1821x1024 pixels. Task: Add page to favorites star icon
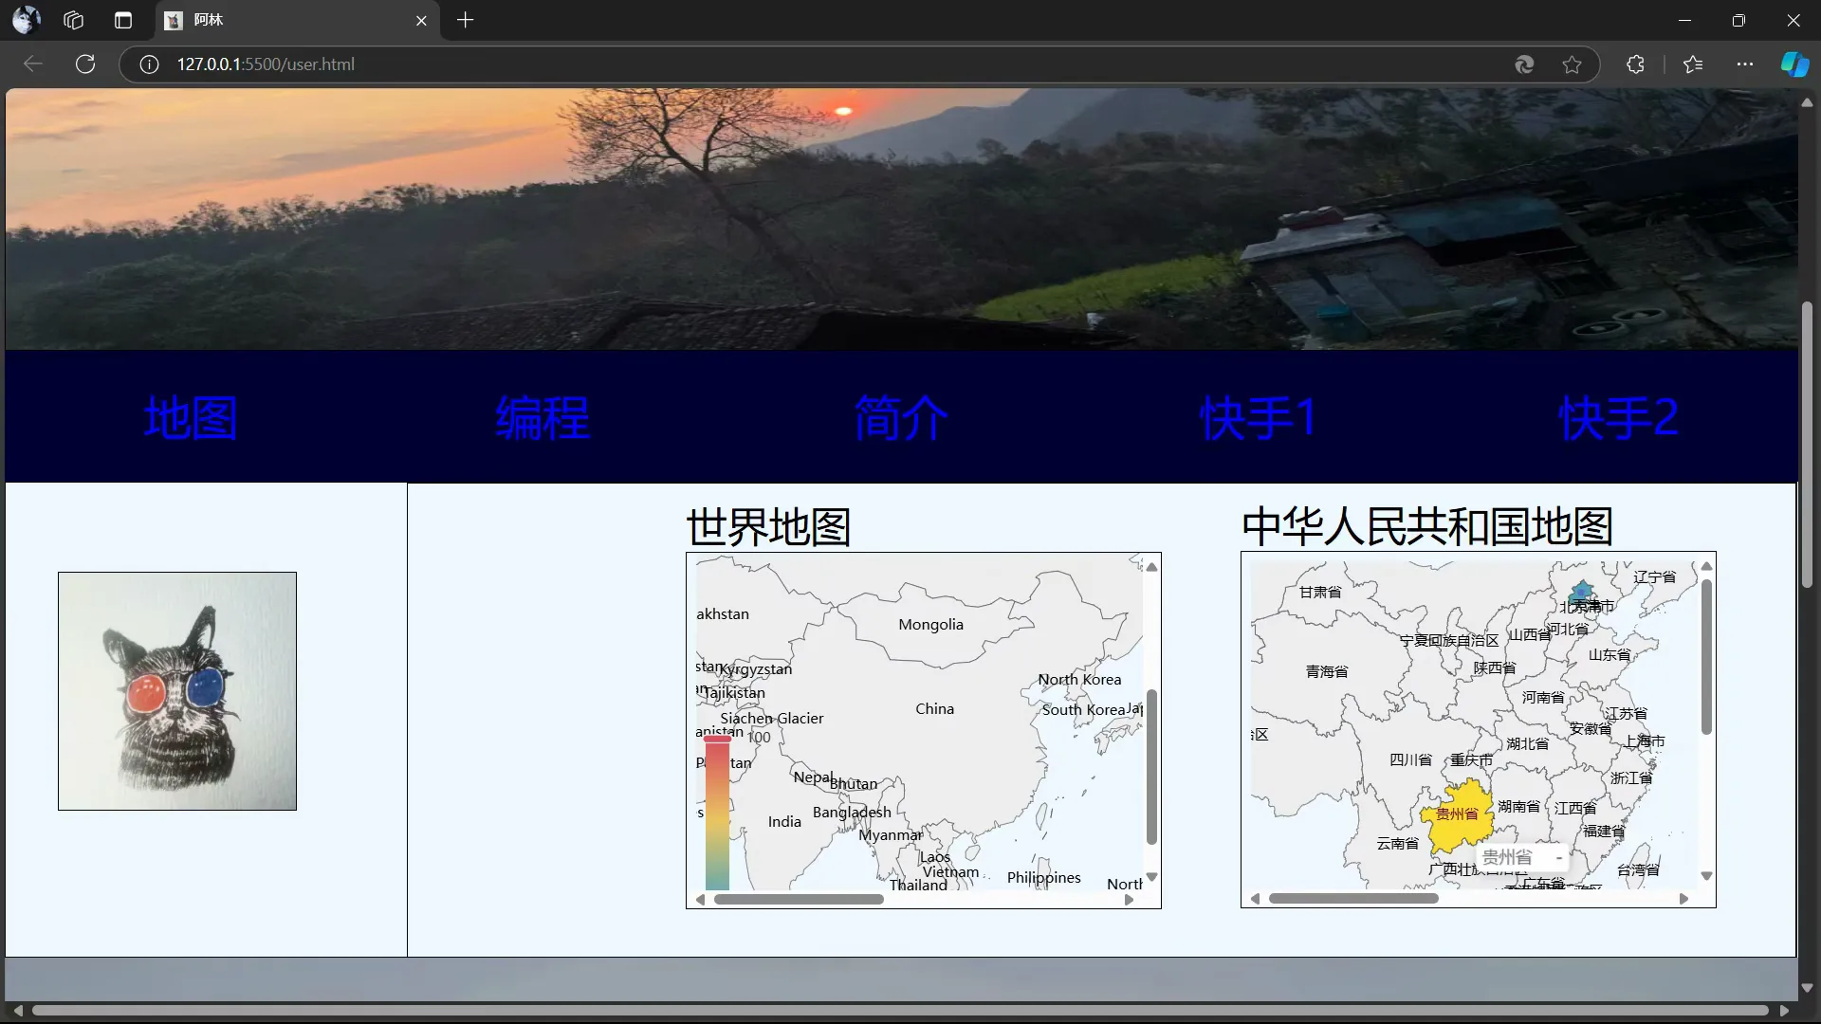(x=1572, y=64)
